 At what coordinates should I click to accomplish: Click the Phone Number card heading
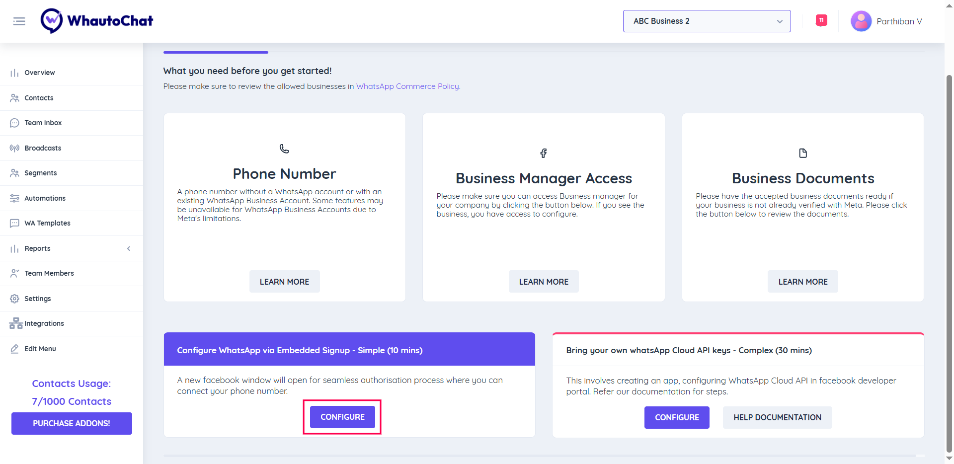pyautogui.click(x=284, y=174)
